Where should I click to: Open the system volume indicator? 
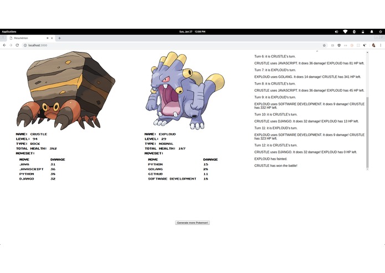point(336,32)
